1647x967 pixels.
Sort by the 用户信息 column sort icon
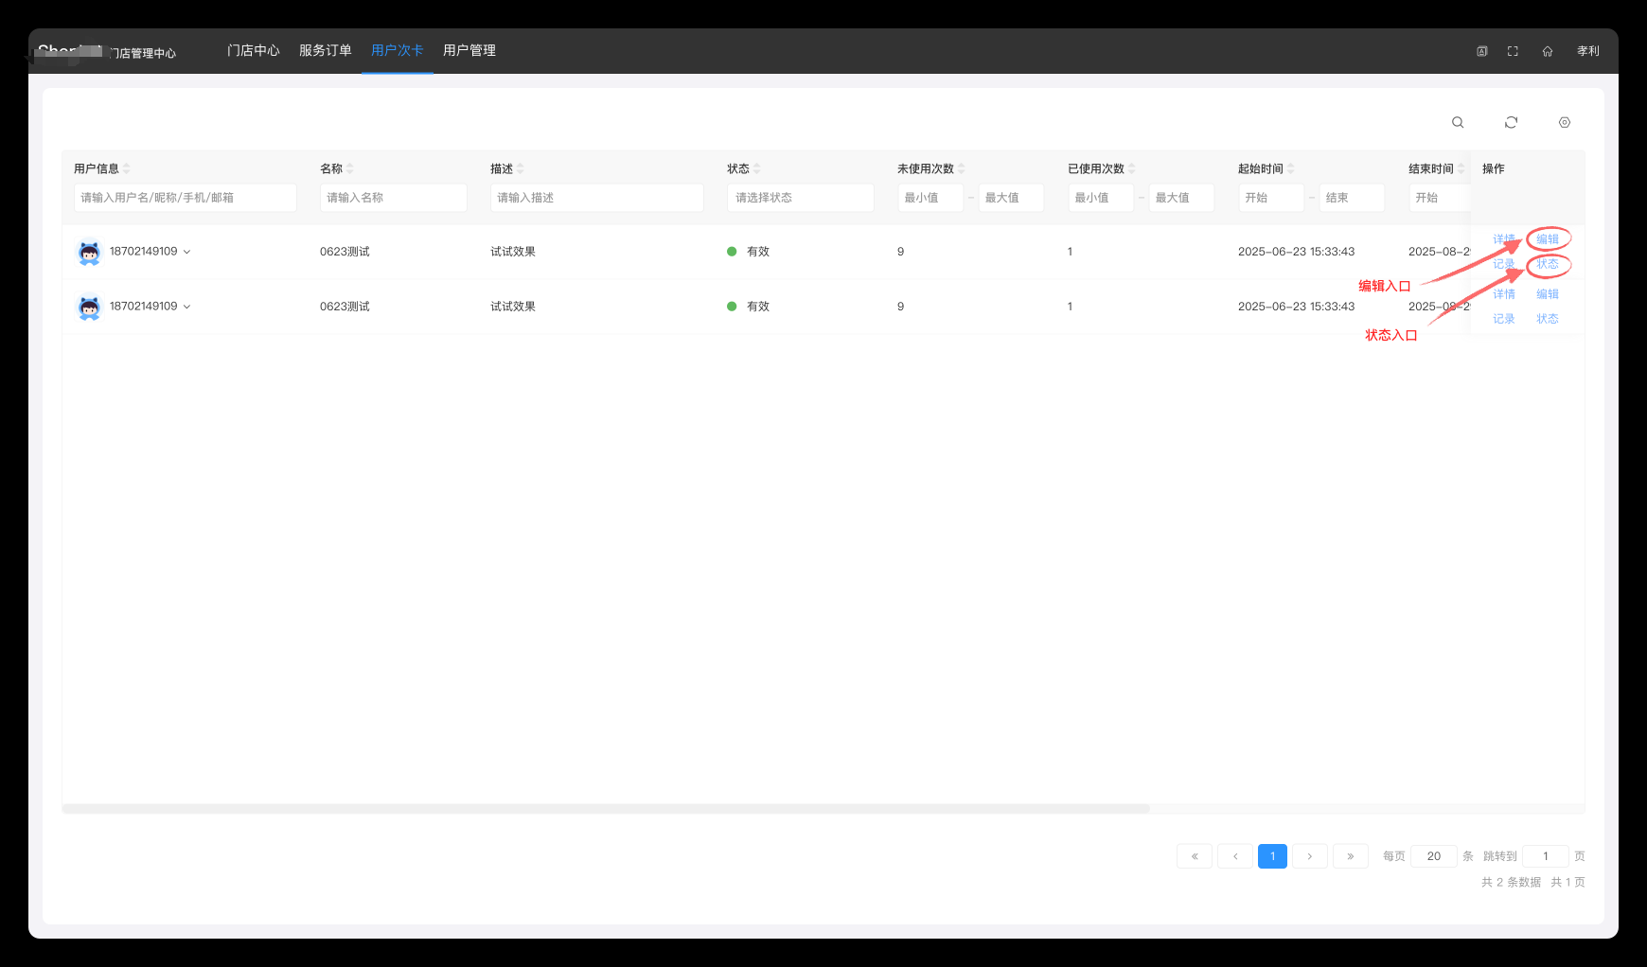127,168
